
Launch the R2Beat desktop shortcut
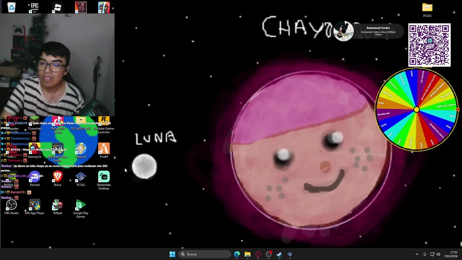pos(58,208)
